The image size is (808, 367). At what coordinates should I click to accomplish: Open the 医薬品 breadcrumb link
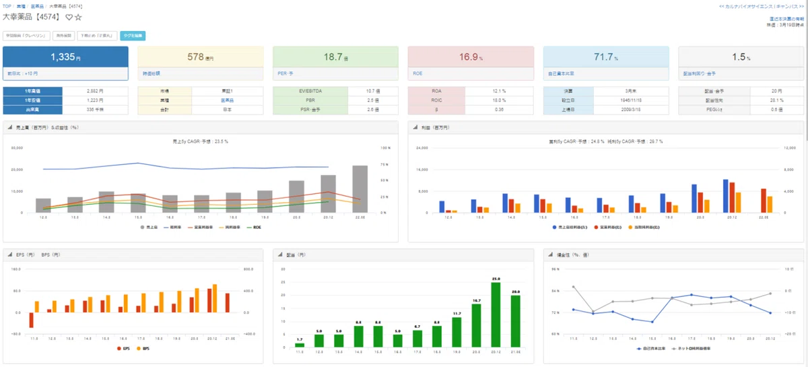(36, 5)
